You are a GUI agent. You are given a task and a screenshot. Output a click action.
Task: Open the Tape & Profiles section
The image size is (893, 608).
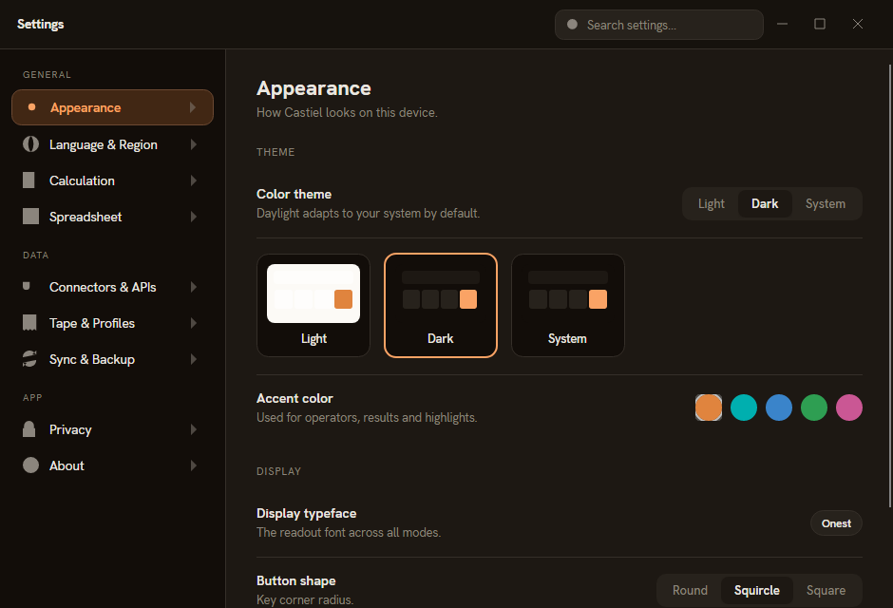click(112, 323)
